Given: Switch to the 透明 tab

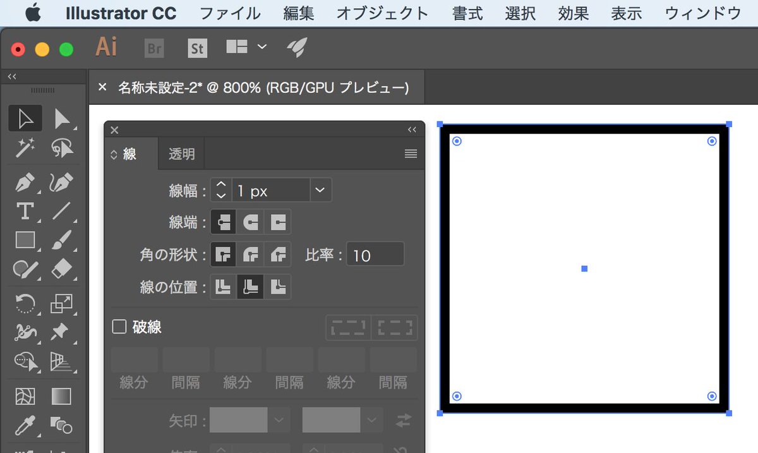Looking at the screenshot, I should point(181,154).
